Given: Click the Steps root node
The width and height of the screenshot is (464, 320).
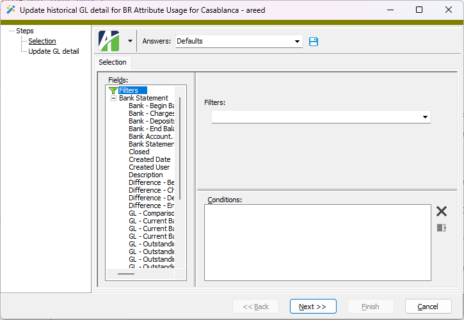Looking at the screenshot, I should pos(25,31).
